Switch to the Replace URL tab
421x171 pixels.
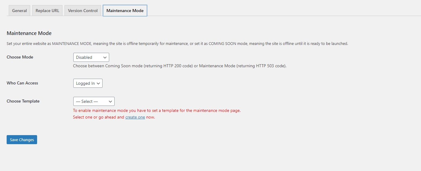coord(47,11)
